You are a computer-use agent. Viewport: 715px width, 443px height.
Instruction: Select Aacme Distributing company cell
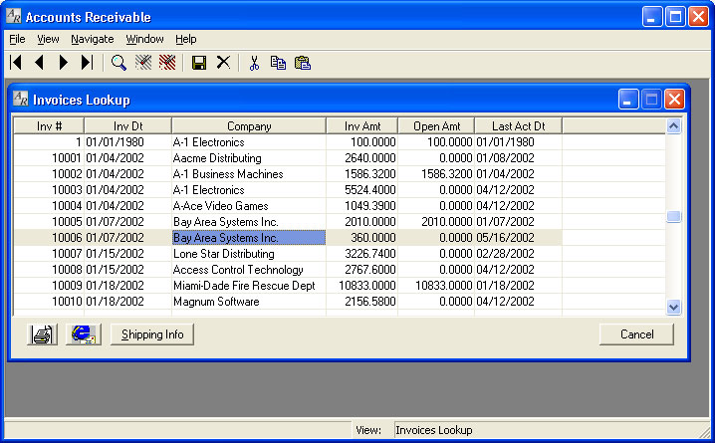pyautogui.click(x=249, y=158)
